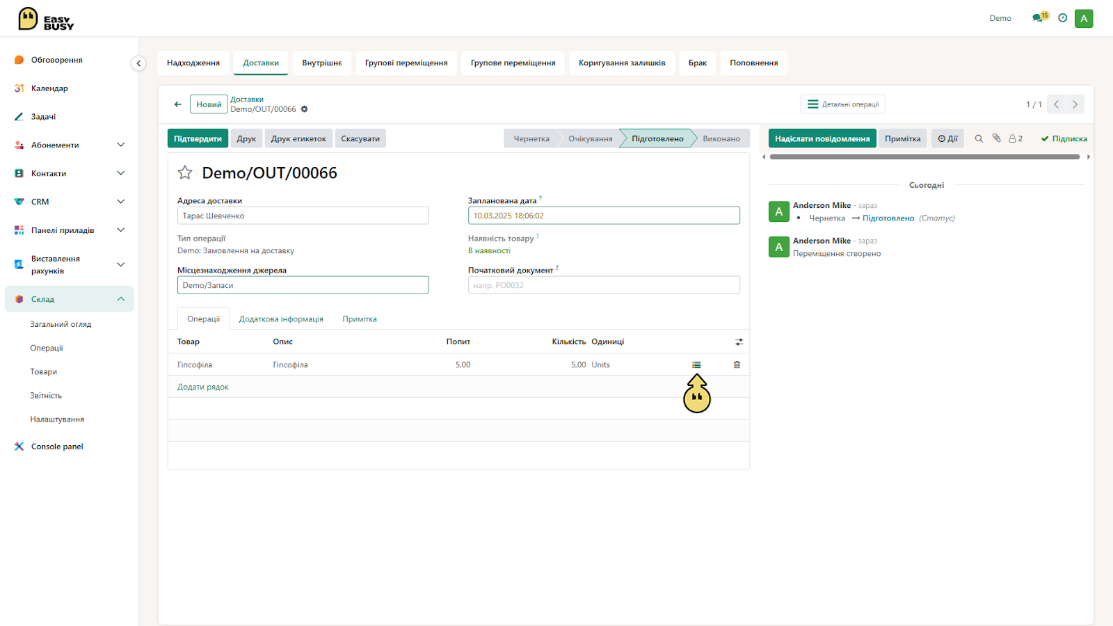Click the Доставки breadcrumb link
1113x626 pixels.
[x=247, y=99]
